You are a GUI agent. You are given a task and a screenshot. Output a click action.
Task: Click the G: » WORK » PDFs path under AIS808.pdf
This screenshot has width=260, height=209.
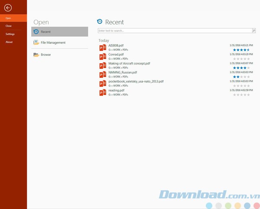[x=118, y=50]
